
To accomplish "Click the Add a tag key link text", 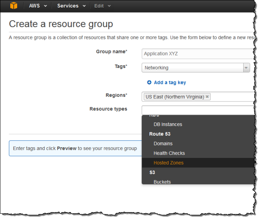I will pos(170,82).
